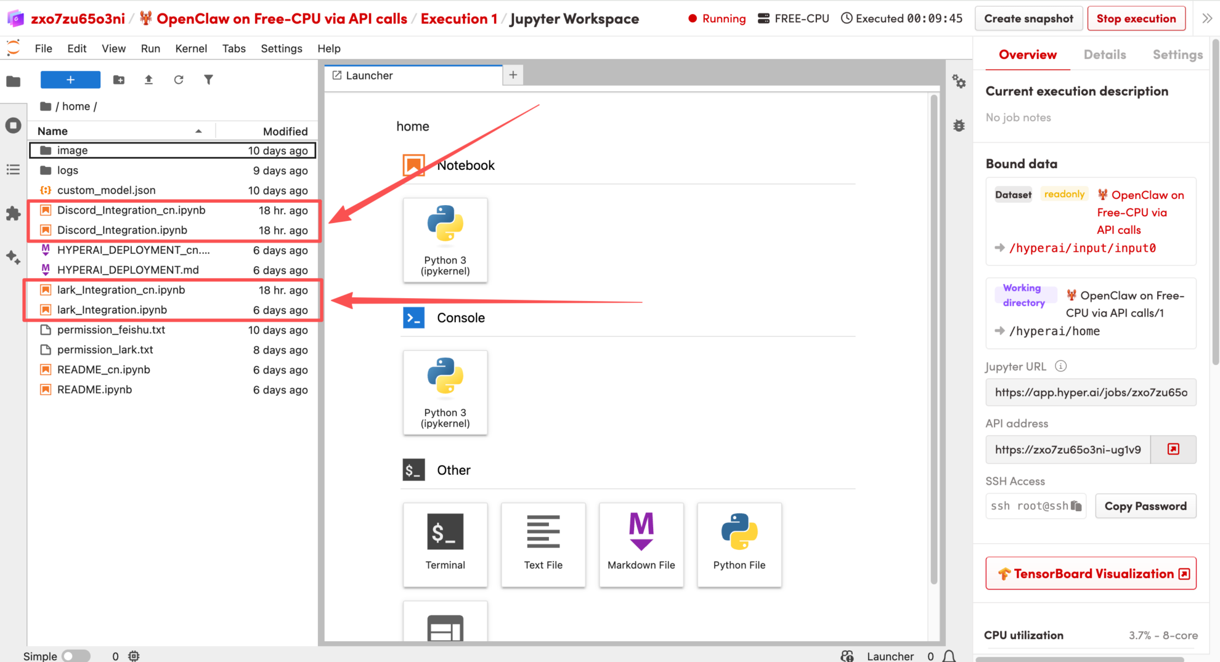The image size is (1220, 662).
Task: Open the logs folder
Action: pyautogui.click(x=68, y=171)
